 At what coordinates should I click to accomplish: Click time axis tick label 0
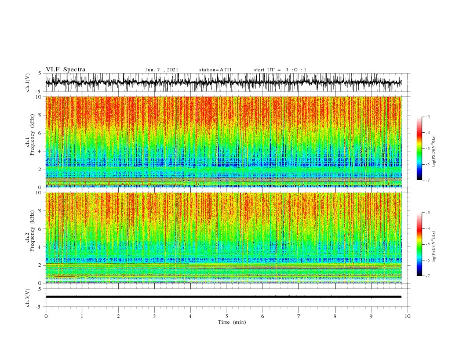46,316
